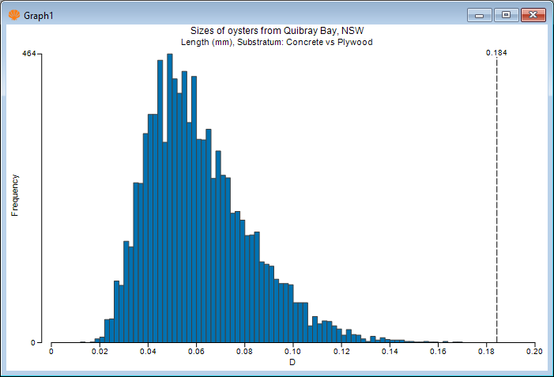The height and width of the screenshot is (377, 554).
Task: Maximize the Graph1 window
Action: click(506, 14)
